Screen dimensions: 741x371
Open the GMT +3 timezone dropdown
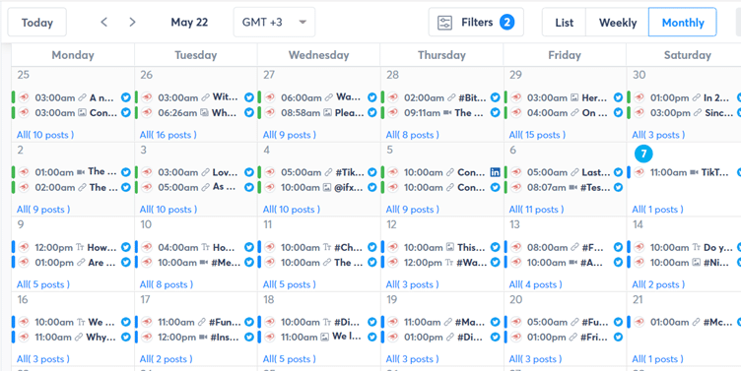pos(274,23)
